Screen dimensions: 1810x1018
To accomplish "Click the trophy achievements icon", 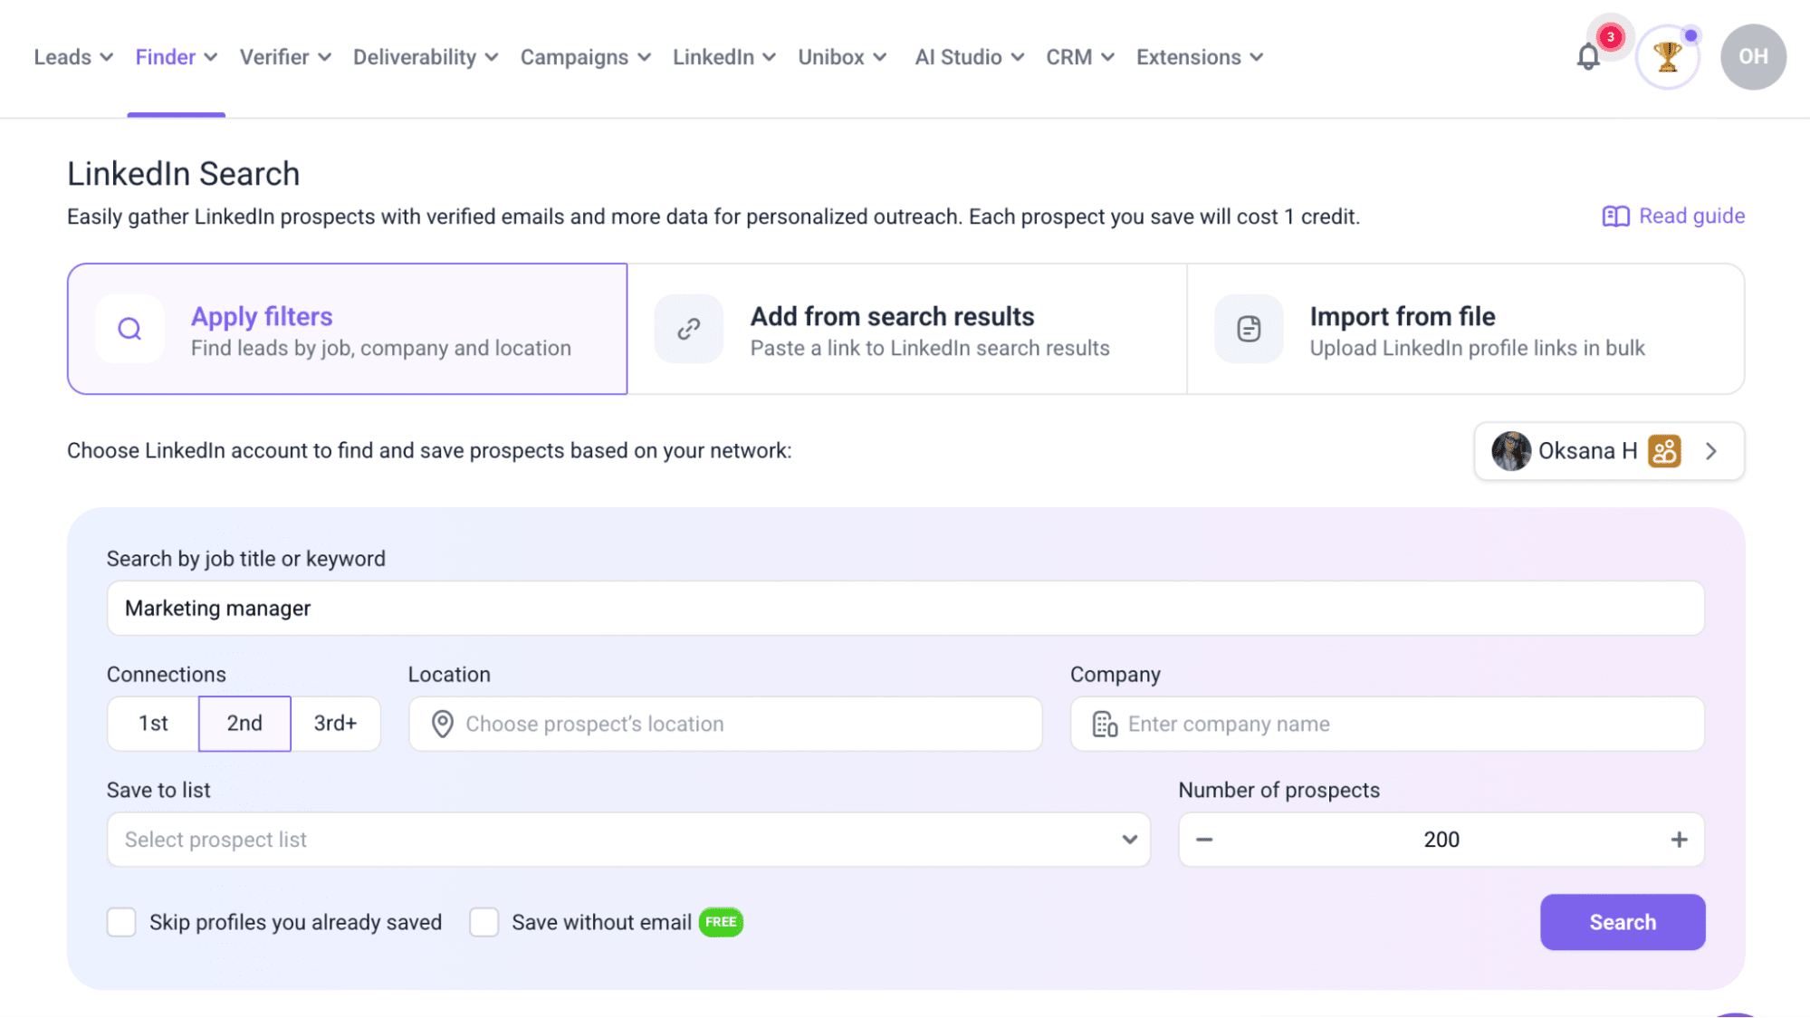I will [x=1667, y=57].
